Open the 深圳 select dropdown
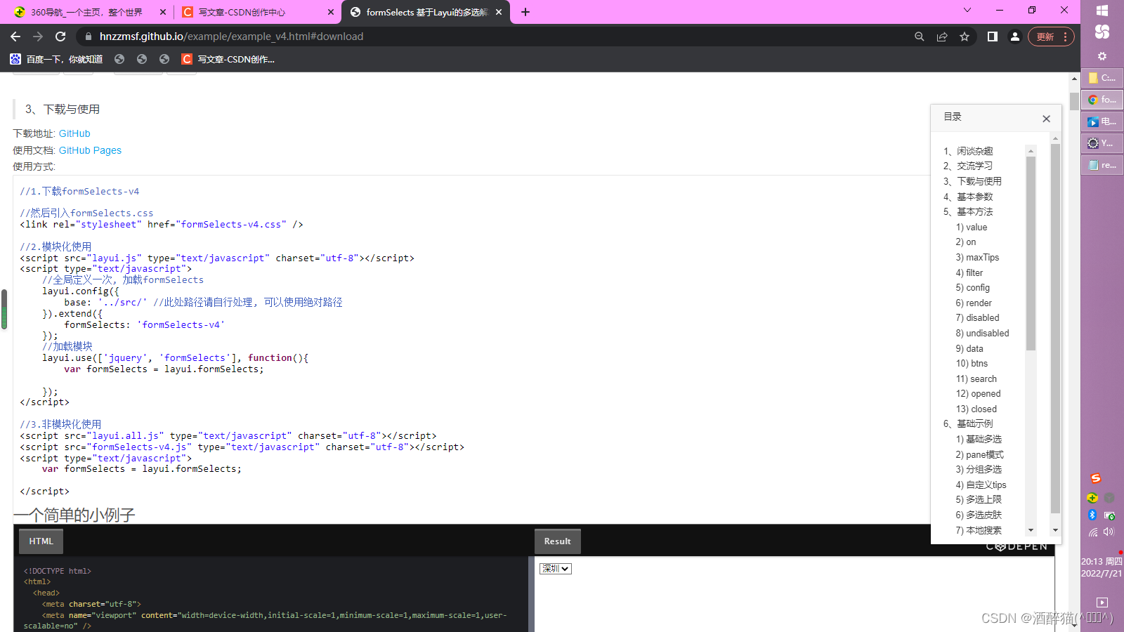1124x632 pixels. click(x=556, y=569)
